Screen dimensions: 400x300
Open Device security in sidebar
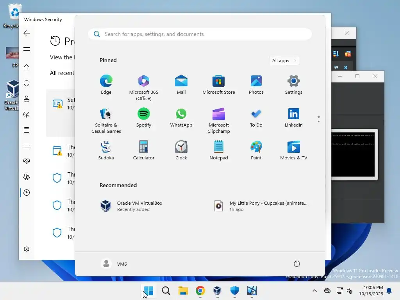[27, 146]
